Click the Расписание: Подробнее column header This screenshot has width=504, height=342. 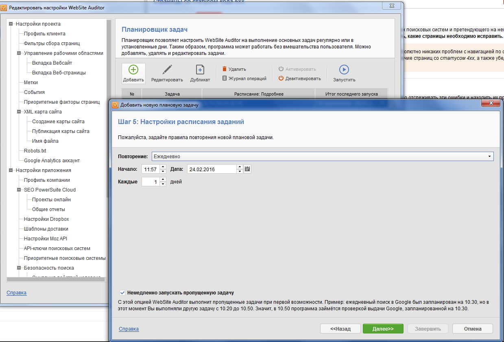(x=259, y=94)
